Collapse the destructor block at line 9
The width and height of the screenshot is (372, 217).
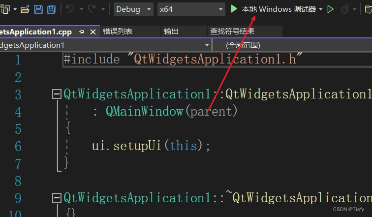point(57,198)
